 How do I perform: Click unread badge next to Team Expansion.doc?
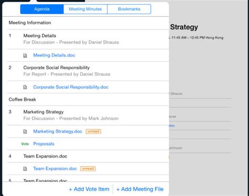point(88,169)
